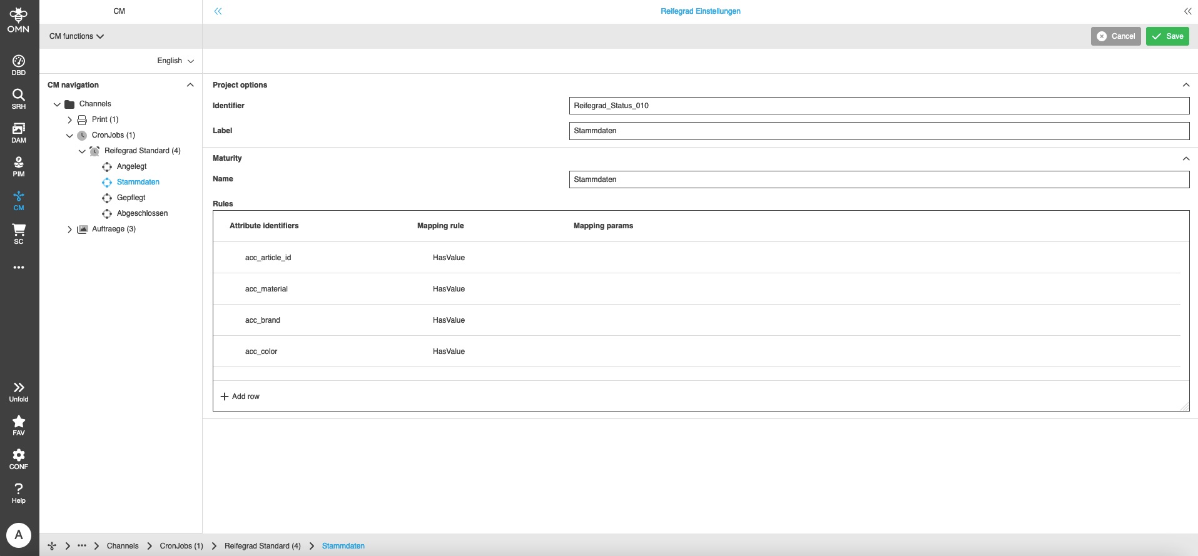
Task: Collapse the Maturity section
Action: click(1185, 158)
